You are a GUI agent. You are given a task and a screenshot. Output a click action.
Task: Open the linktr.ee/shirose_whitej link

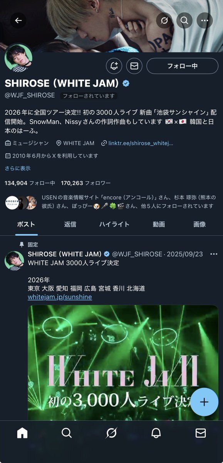(x=141, y=143)
